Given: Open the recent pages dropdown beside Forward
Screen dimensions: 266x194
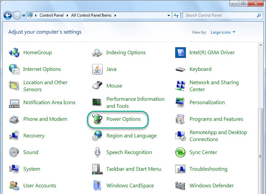Looking at the screenshot, I should [24, 15].
